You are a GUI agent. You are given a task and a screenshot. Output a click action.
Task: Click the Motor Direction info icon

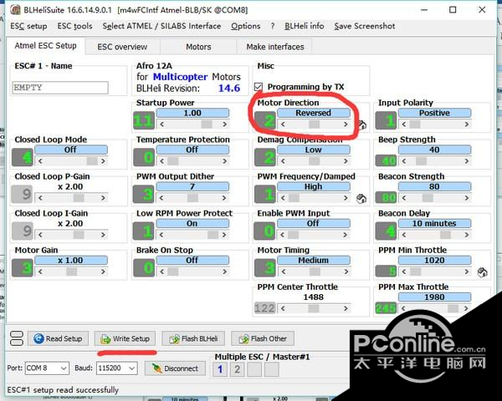362,124
